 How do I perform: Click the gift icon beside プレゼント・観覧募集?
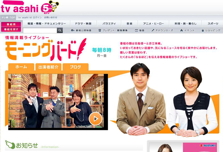pyautogui.click(x=100, y=30)
